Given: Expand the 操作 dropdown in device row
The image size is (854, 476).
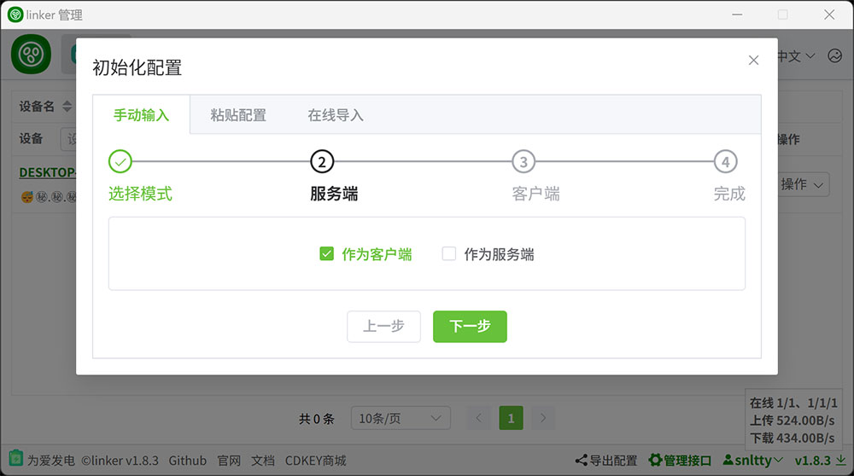Looking at the screenshot, I should [x=803, y=184].
